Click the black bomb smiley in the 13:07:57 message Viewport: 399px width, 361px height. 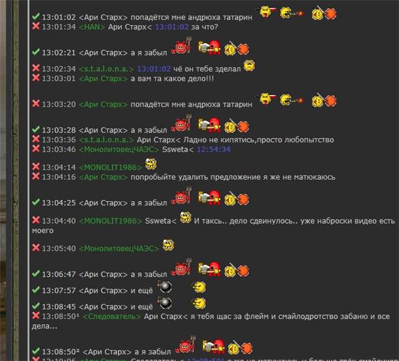point(165,287)
